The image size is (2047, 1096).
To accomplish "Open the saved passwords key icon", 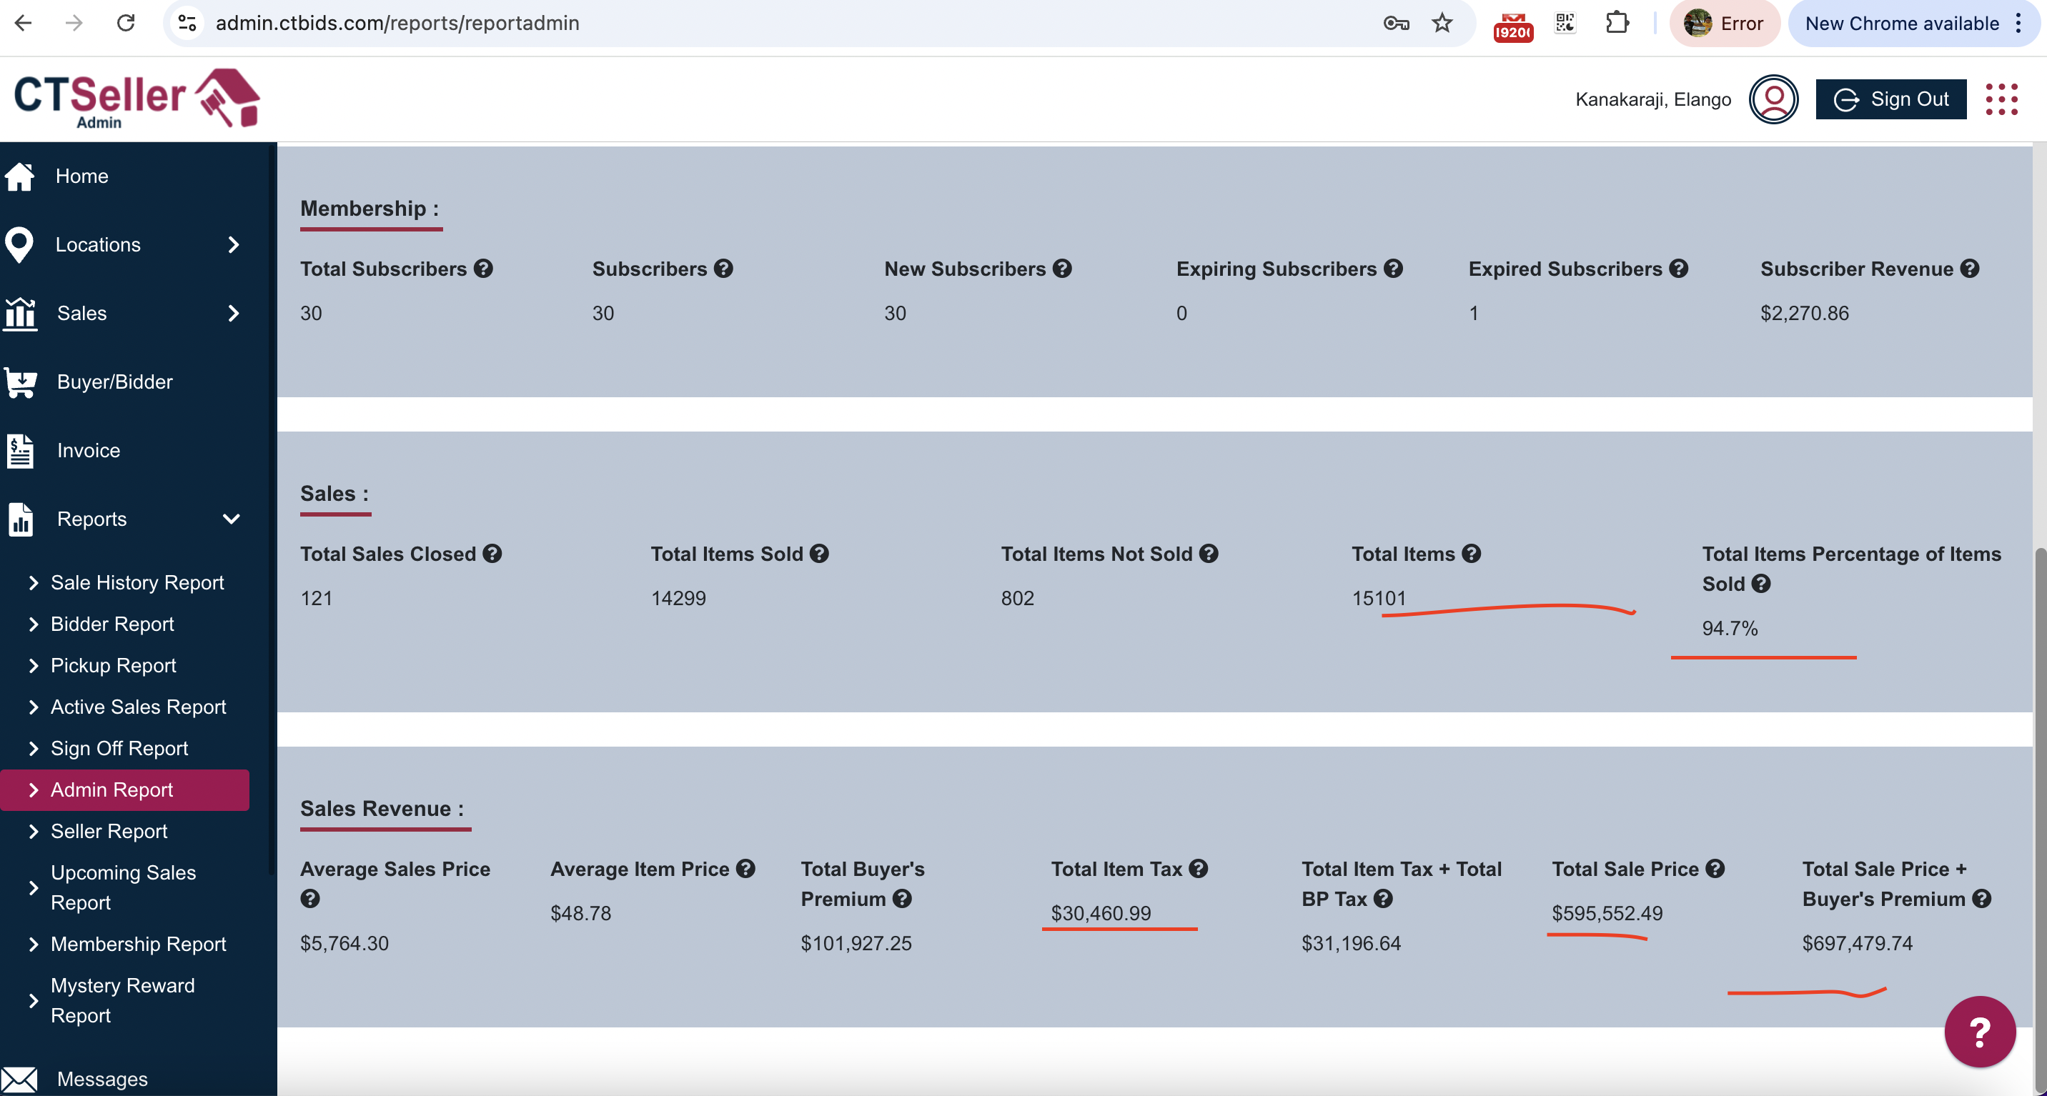I will coord(1396,23).
